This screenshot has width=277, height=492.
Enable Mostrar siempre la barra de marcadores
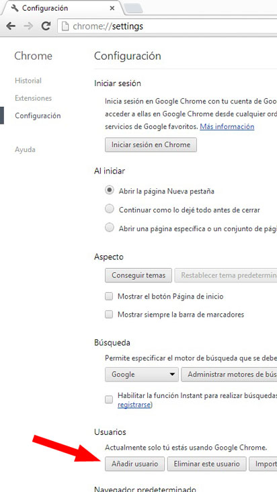point(109,315)
